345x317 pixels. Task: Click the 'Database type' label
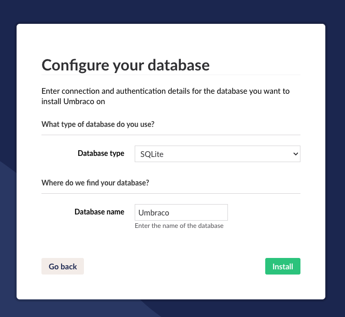coord(101,153)
